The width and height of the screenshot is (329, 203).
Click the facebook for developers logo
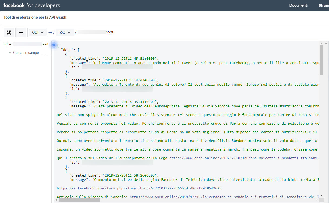tap(32, 5)
